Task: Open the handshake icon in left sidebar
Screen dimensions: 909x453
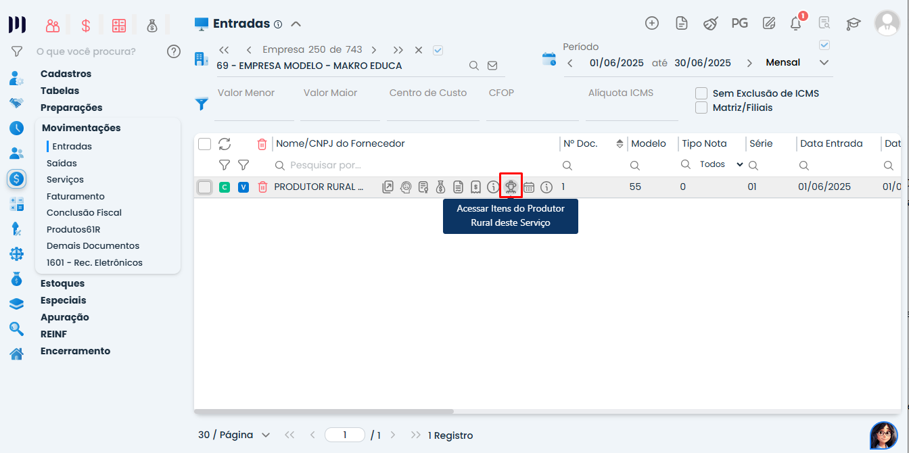Action: pyautogui.click(x=17, y=103)
